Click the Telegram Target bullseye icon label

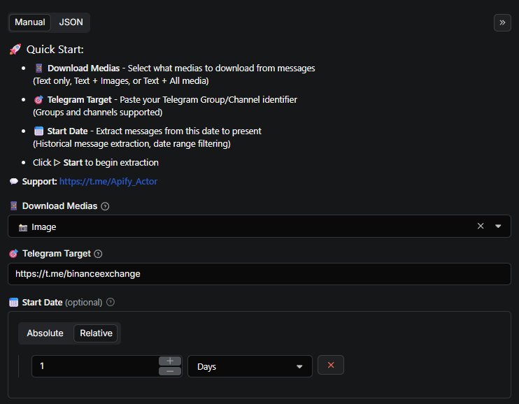[x=14, y=254]
